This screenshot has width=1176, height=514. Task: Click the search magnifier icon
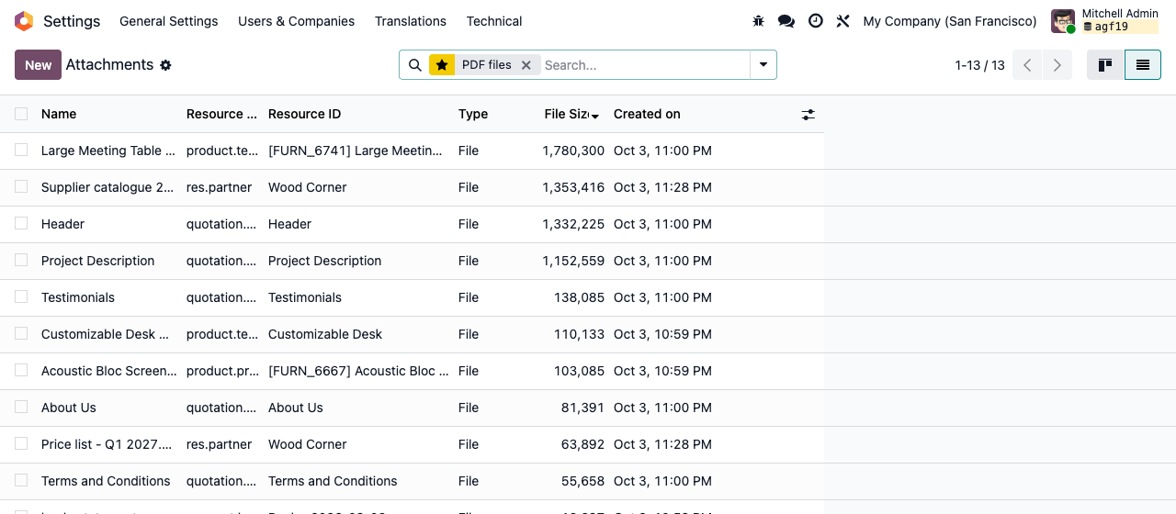415,65
